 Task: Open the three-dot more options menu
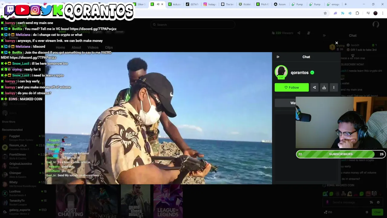[334, 88]
